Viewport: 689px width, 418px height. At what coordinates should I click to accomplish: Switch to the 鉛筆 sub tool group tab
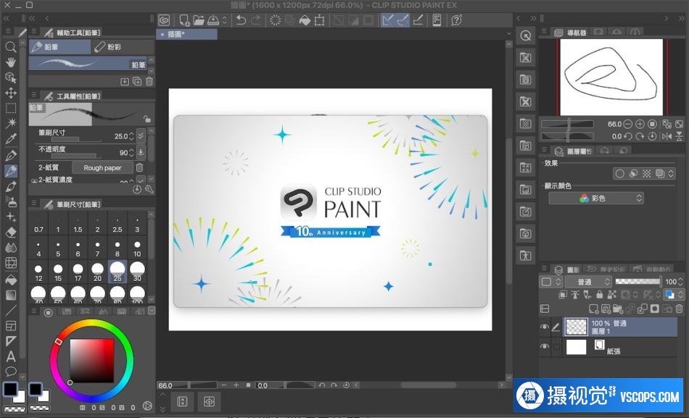pyautogui.click(x=59, y=46)
